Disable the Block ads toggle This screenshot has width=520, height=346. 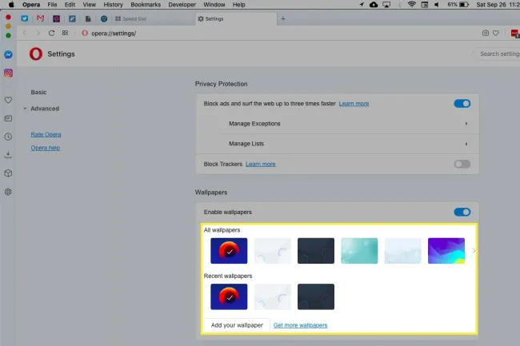click(x=462, y=103)
